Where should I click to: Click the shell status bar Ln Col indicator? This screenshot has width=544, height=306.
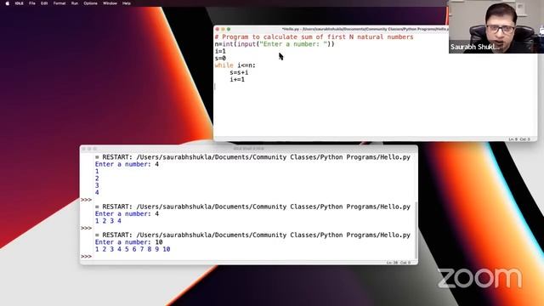(399, 263)
